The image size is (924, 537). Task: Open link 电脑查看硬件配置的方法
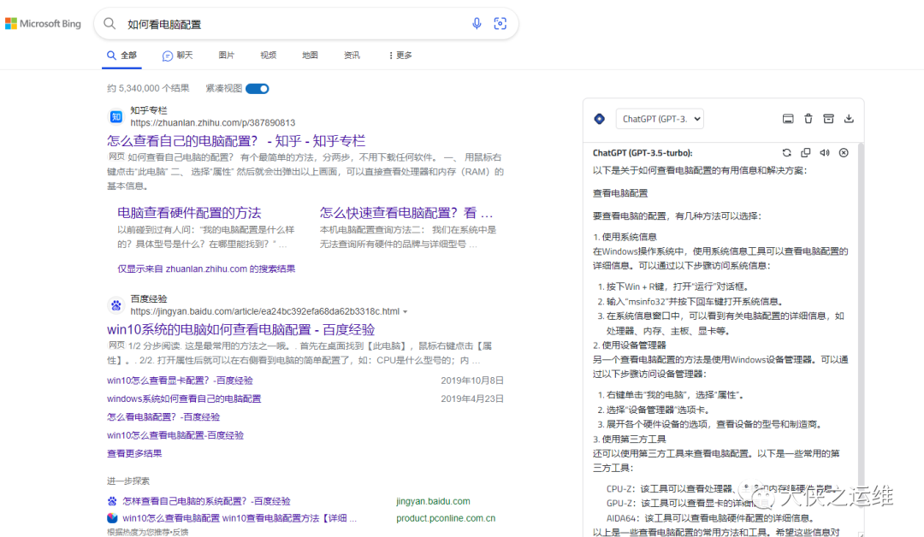pyautogui.click(x=189, y=213)
